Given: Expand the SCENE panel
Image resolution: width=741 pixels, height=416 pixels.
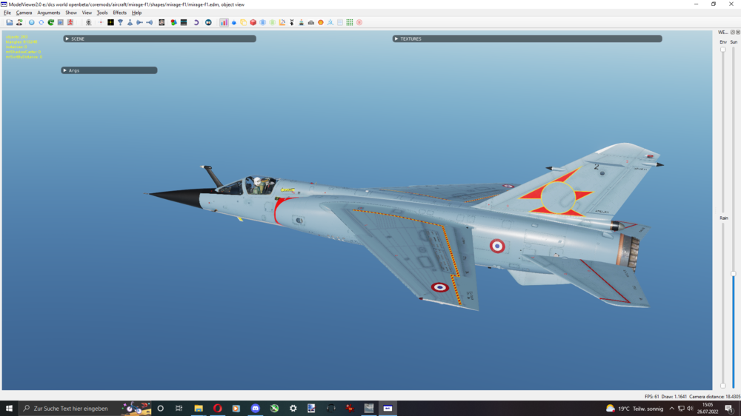Looking at the screenshot, I should tap(160, 38).
